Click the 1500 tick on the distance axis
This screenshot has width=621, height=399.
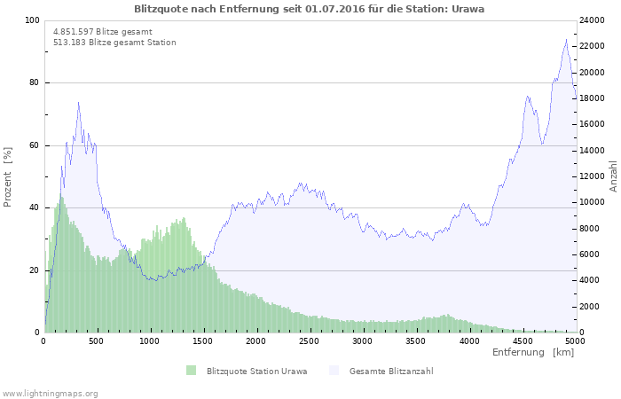(x=203, y=340)
